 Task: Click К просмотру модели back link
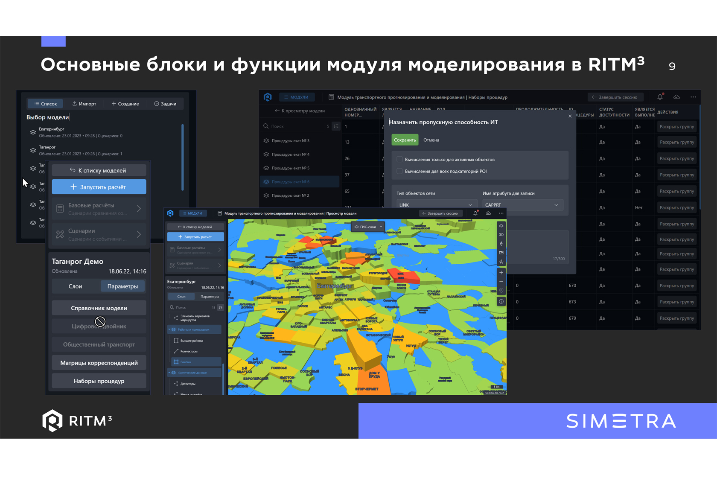(x=300, y=111)
